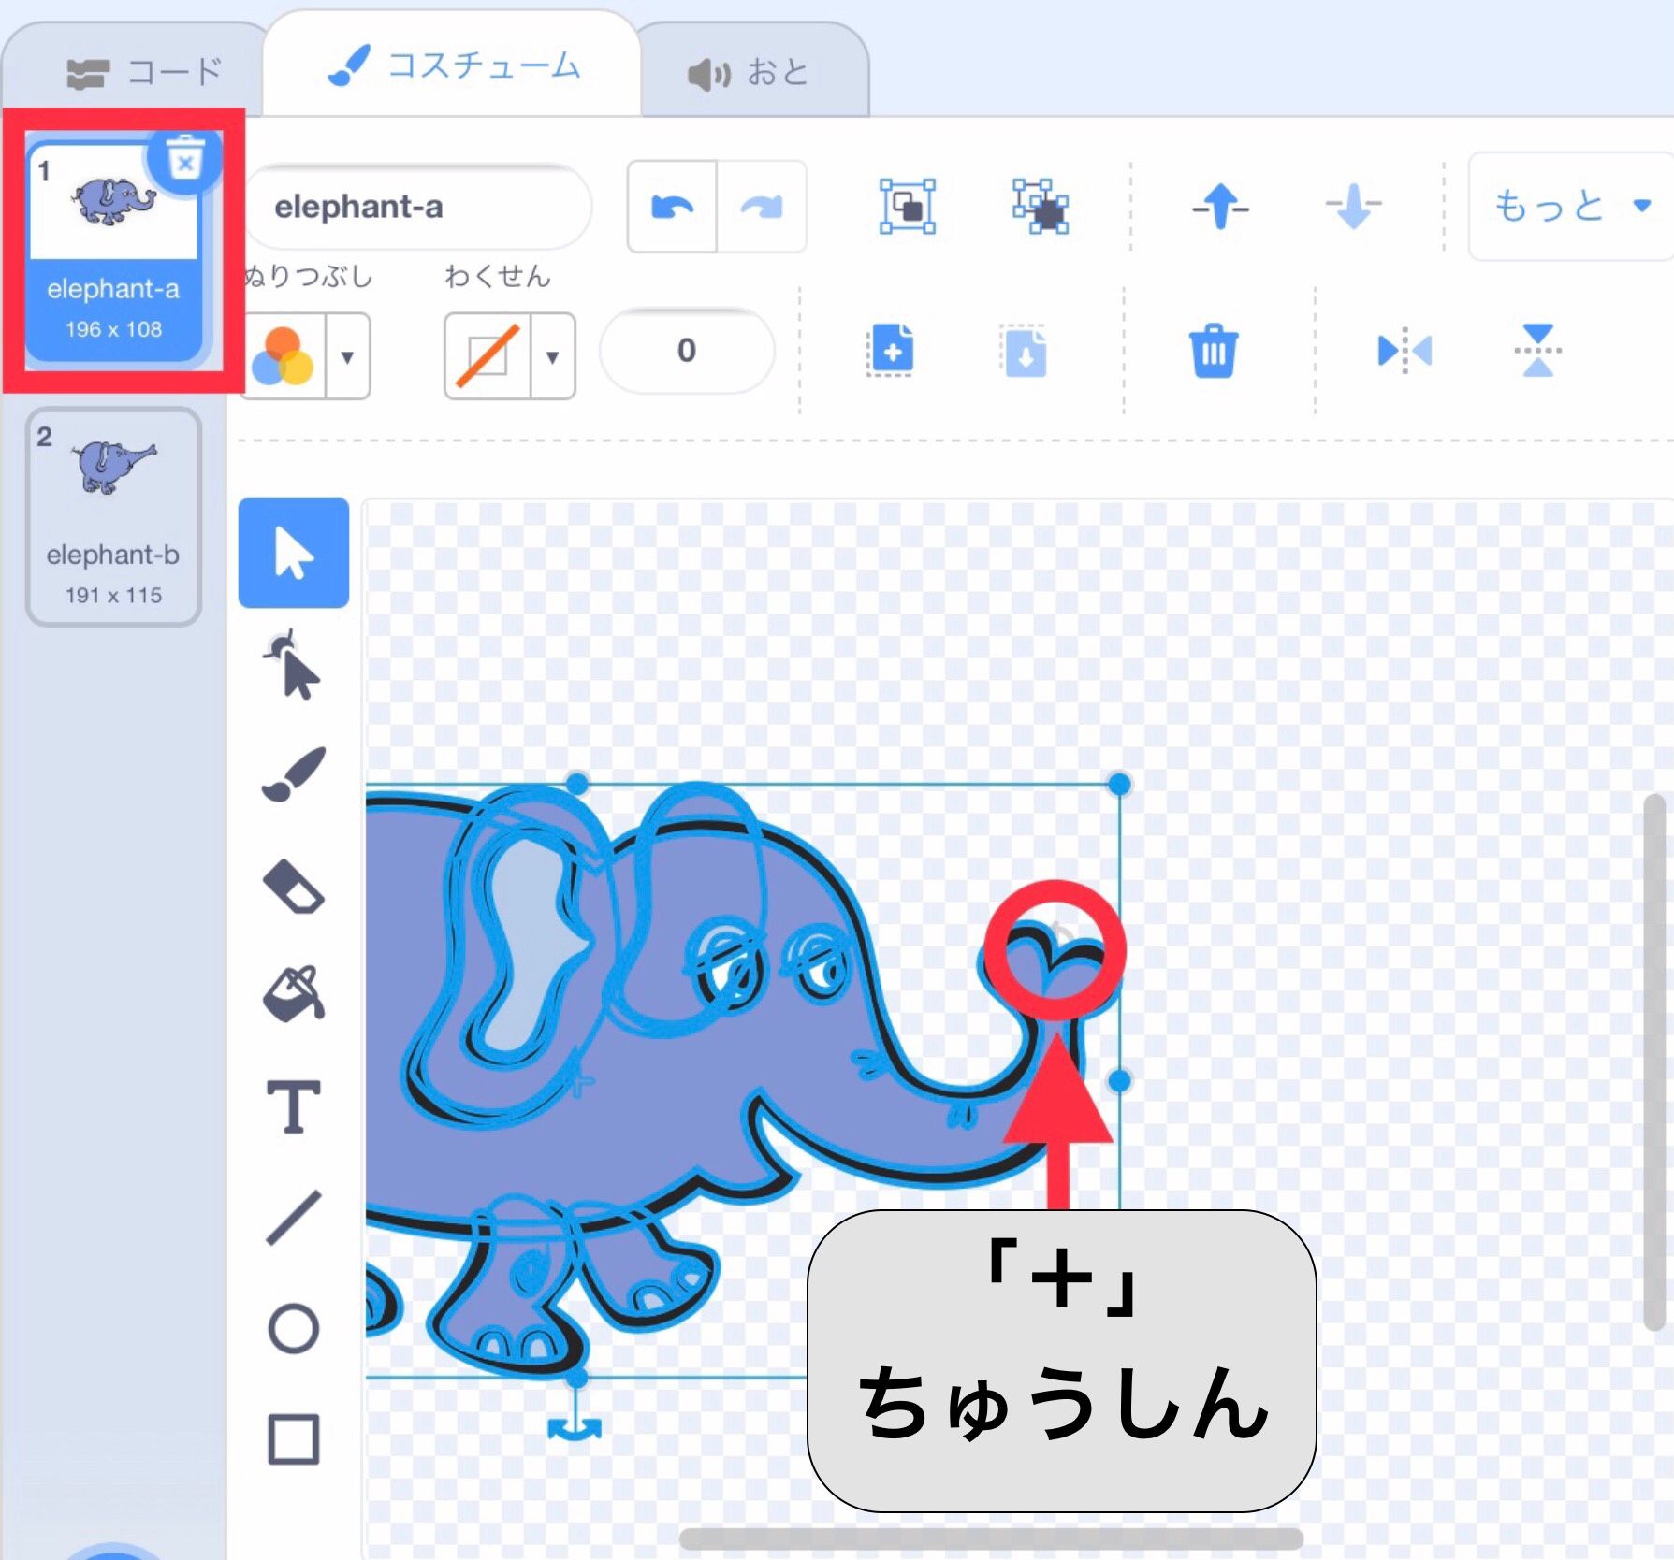Select the Text tool
The width and height of the screenshot is (1674, 1560).
[293, 1106]
